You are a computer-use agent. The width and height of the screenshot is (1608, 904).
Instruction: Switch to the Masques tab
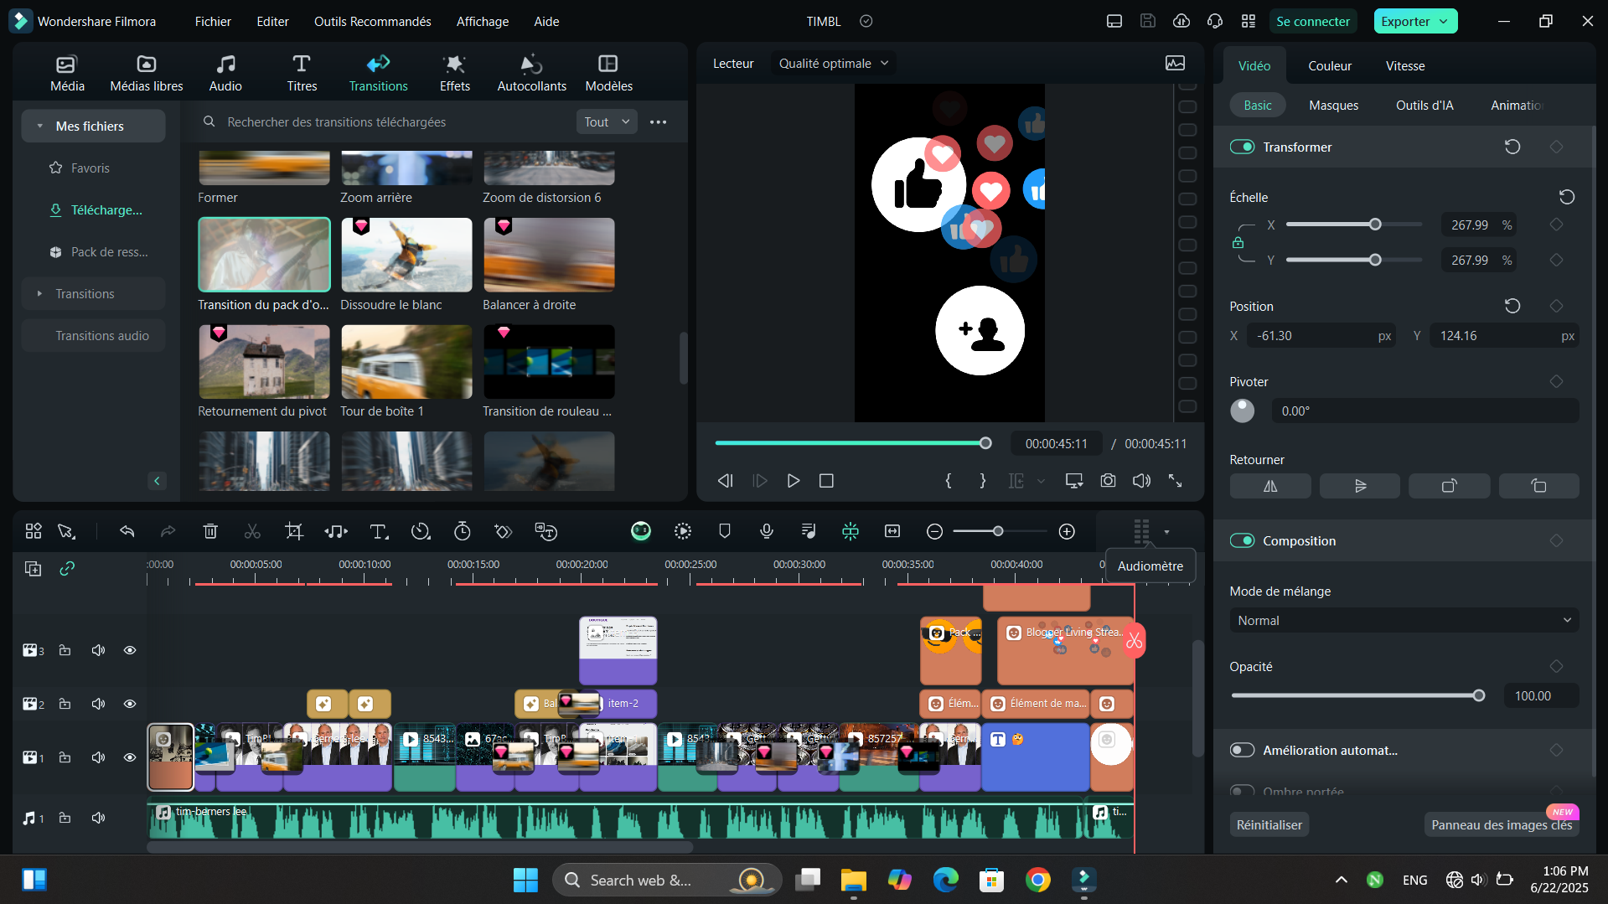coord(1333,105)
